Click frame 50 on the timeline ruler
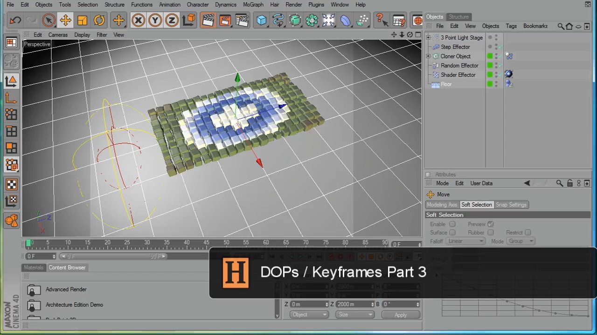This screenshot has height=335, width=597. 226,242
